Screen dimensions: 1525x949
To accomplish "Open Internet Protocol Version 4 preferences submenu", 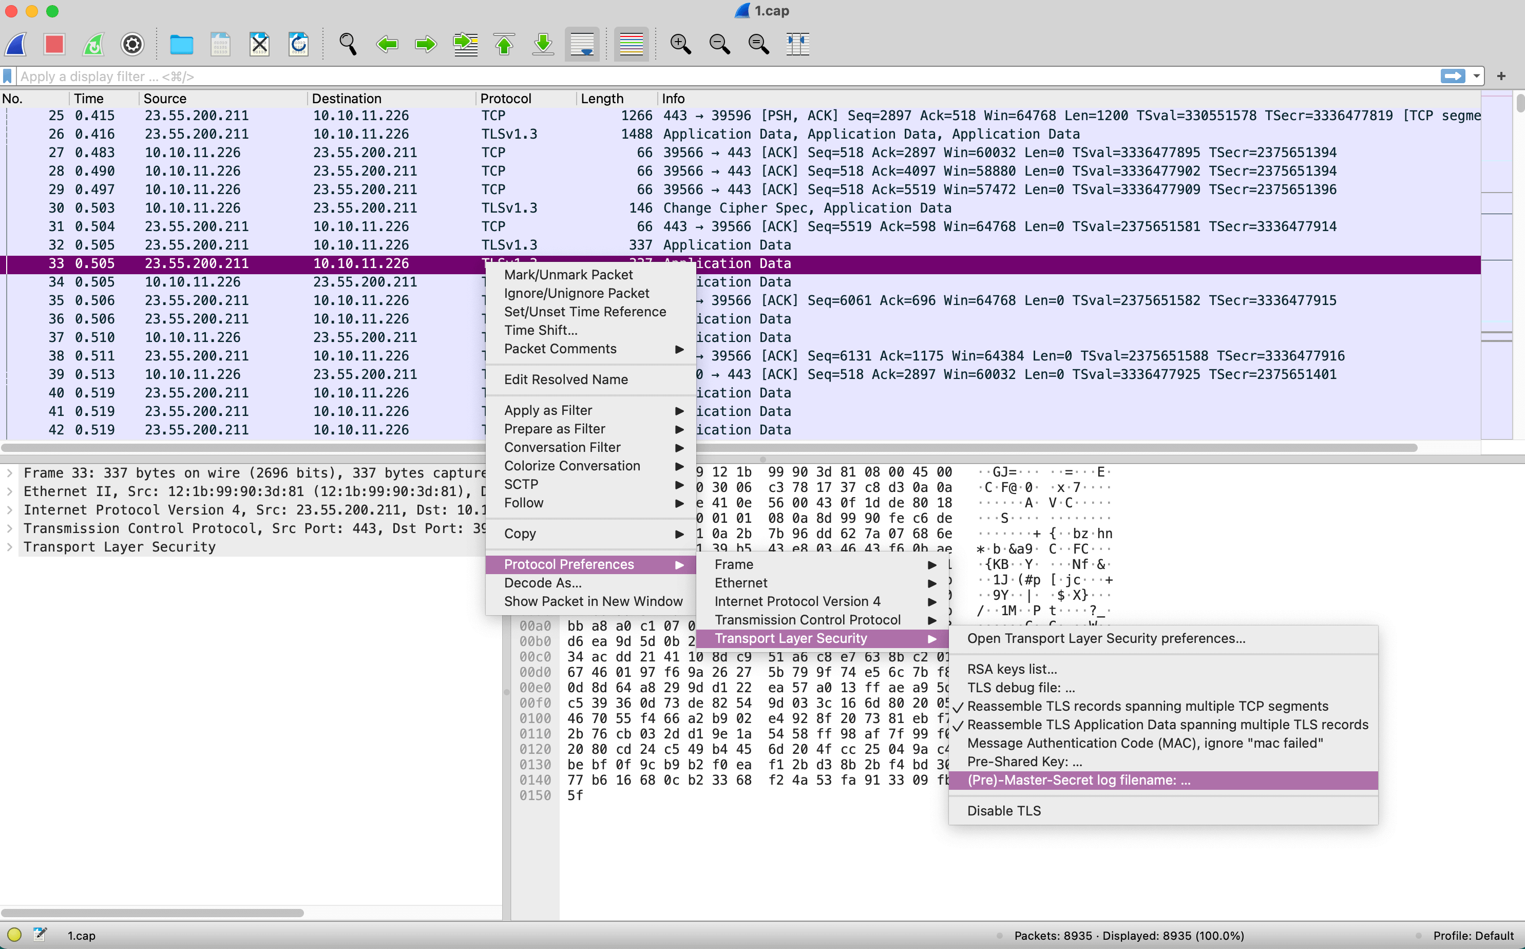I will click(822, 602).
